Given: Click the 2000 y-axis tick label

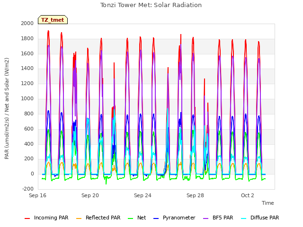Looking at the screenshot, I should point(27,23).
